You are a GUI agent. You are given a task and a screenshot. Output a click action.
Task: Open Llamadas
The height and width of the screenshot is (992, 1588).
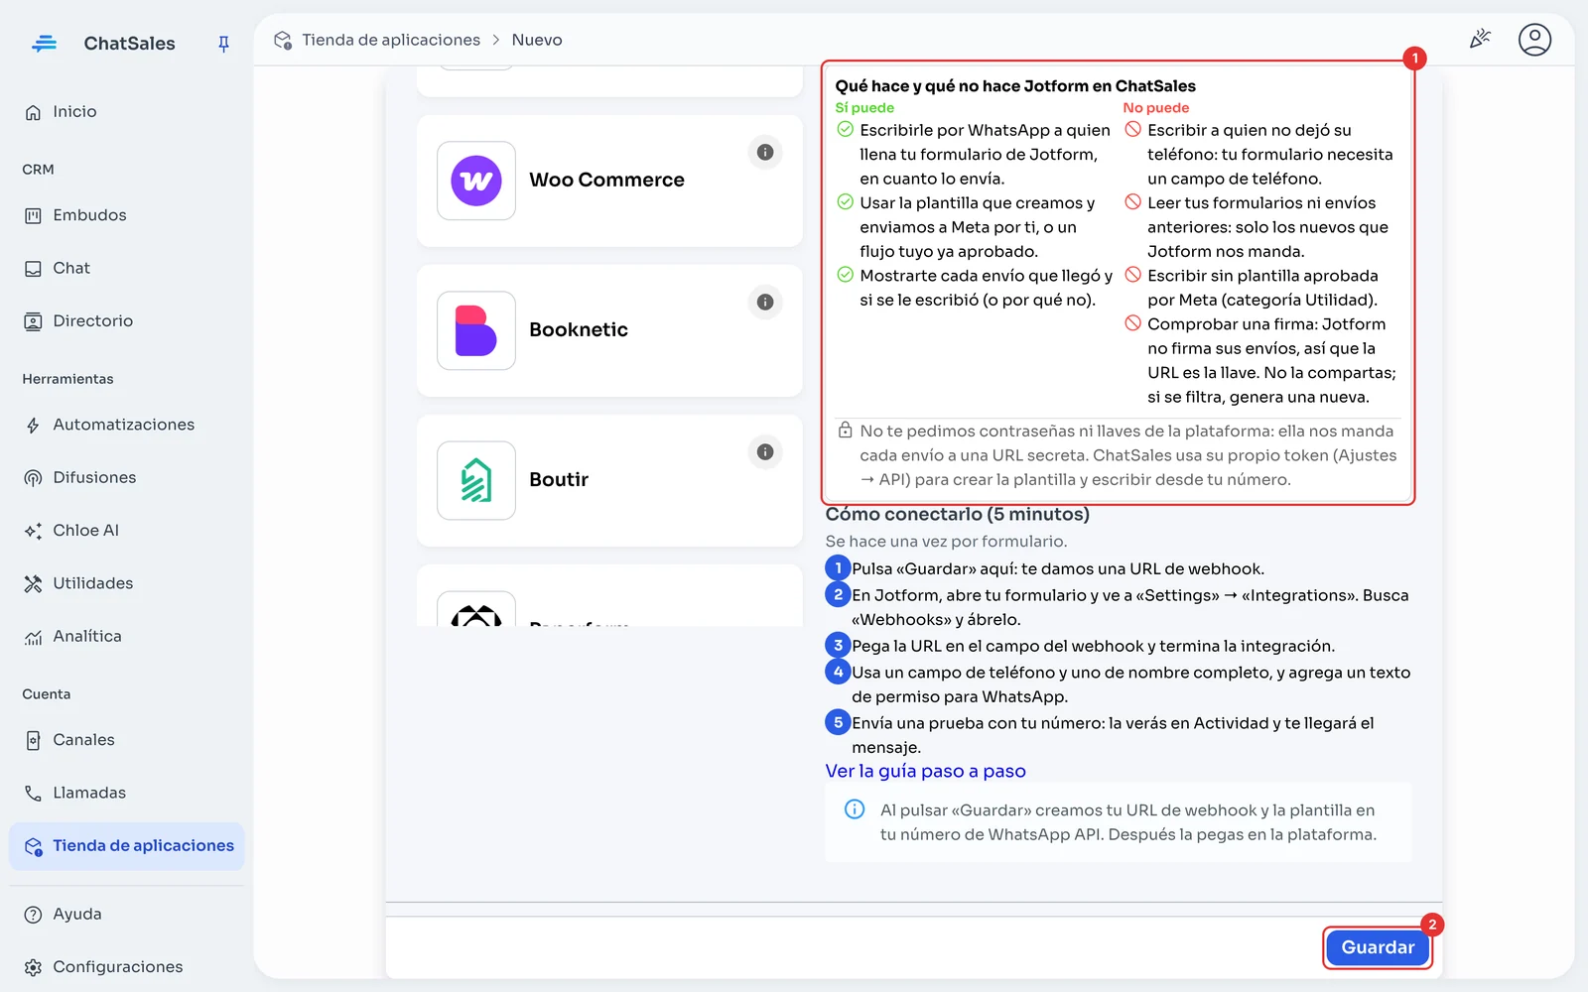click(x=126, y=793)
